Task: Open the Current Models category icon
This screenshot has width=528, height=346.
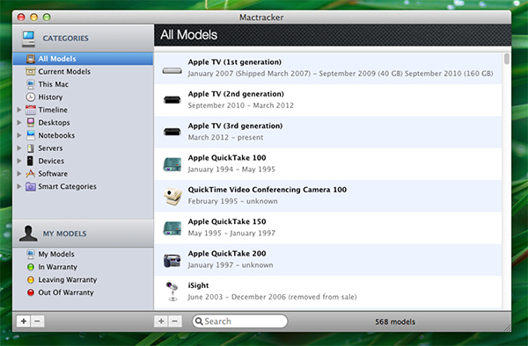Action: 31,71
